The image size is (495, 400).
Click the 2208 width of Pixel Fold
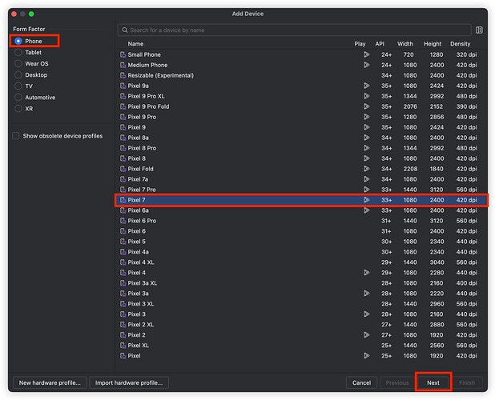(410, 169)
